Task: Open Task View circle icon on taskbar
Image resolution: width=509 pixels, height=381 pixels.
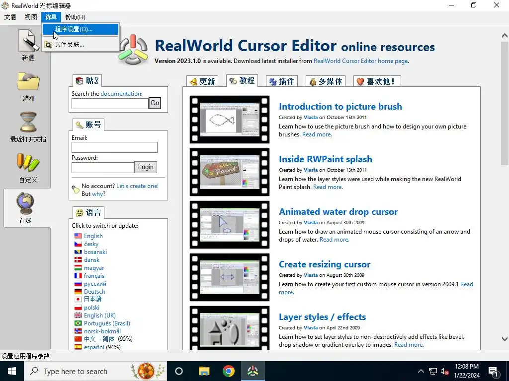Action: (179, 371)
